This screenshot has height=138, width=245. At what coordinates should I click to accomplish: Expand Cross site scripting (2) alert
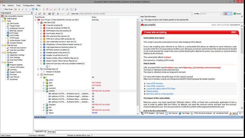coord(41,25)
